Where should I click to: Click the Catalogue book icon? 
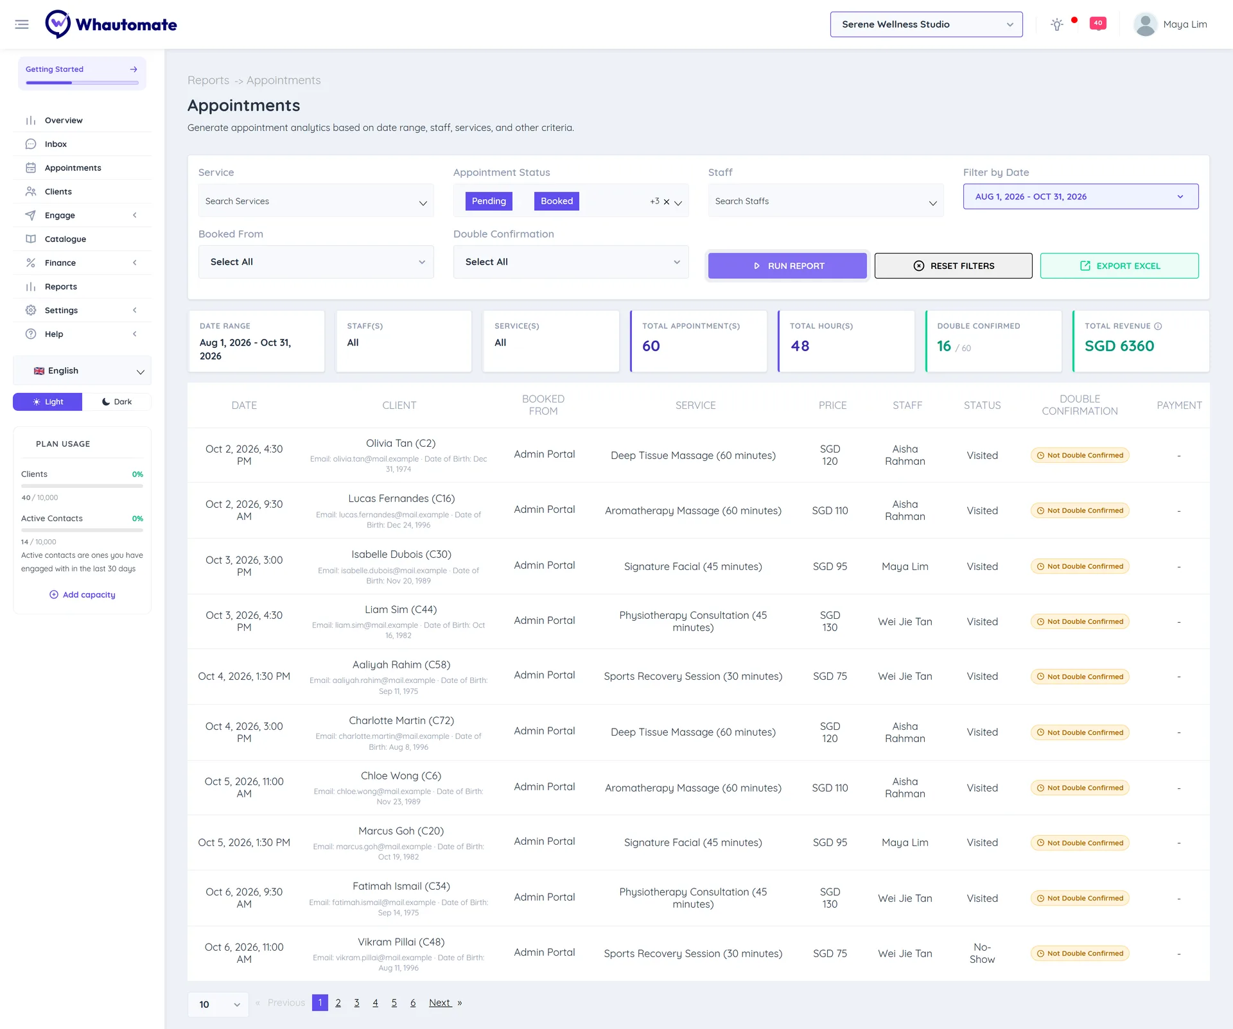pos(30,239)
